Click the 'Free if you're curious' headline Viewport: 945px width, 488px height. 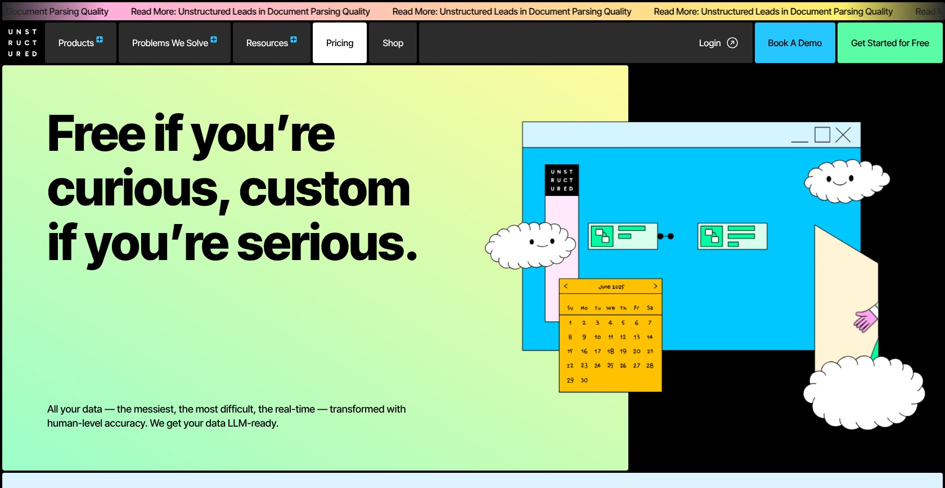point(232,189)
